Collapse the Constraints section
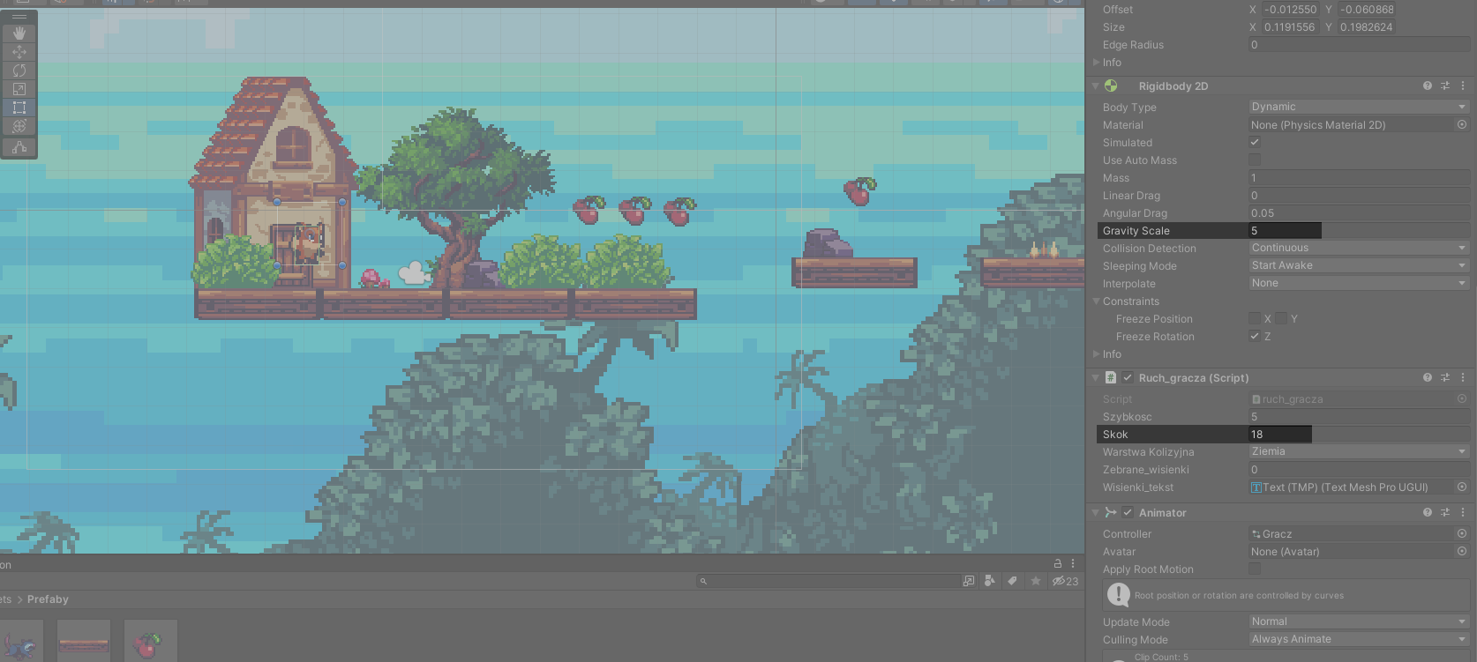 1097,301
